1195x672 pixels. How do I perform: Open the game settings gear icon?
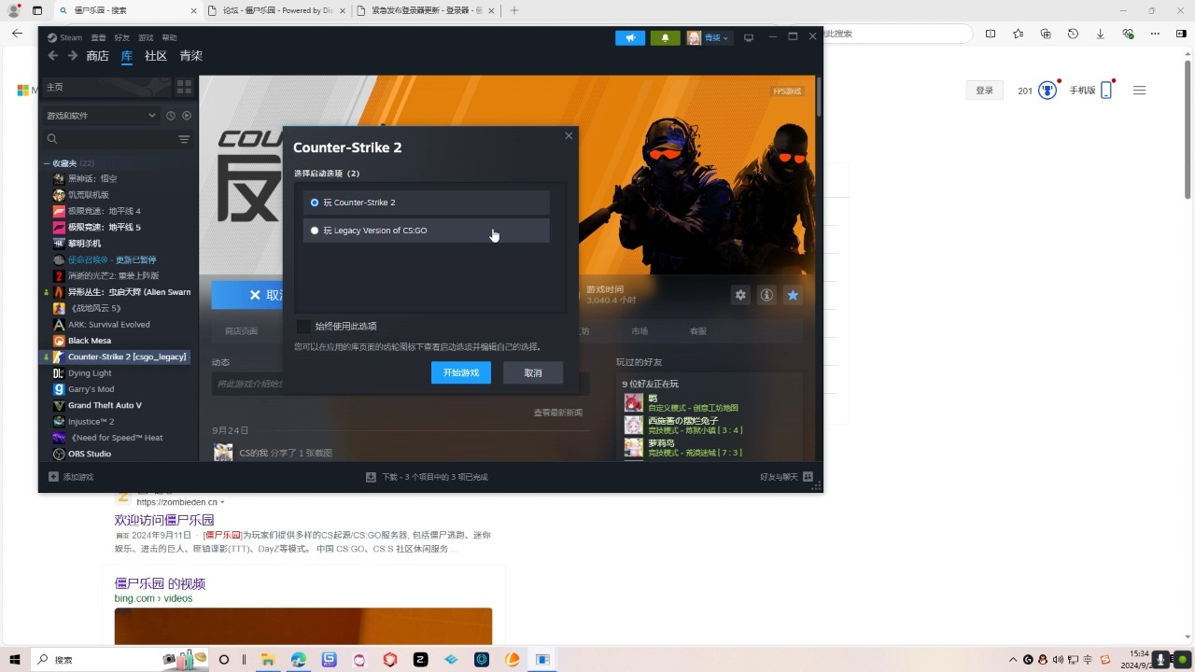pos(740,295)
